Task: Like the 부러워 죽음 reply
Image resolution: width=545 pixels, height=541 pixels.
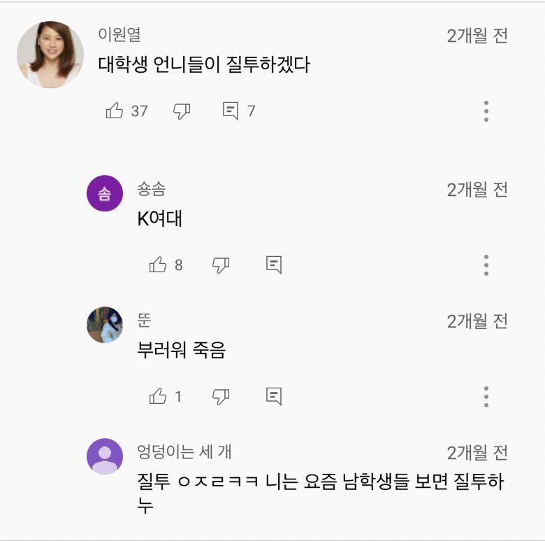Action: tap(158, 396)
